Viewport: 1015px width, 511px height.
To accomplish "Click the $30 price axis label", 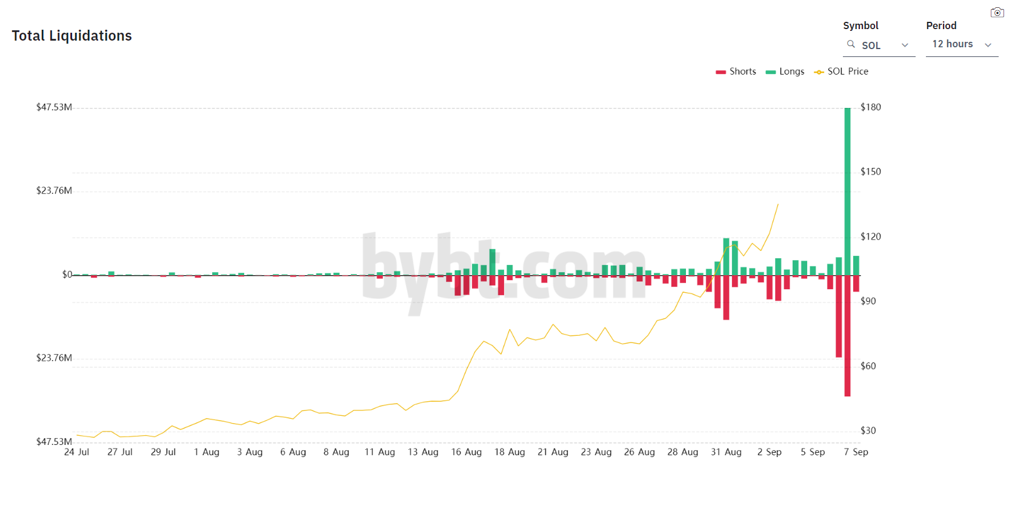I will 868,430.
